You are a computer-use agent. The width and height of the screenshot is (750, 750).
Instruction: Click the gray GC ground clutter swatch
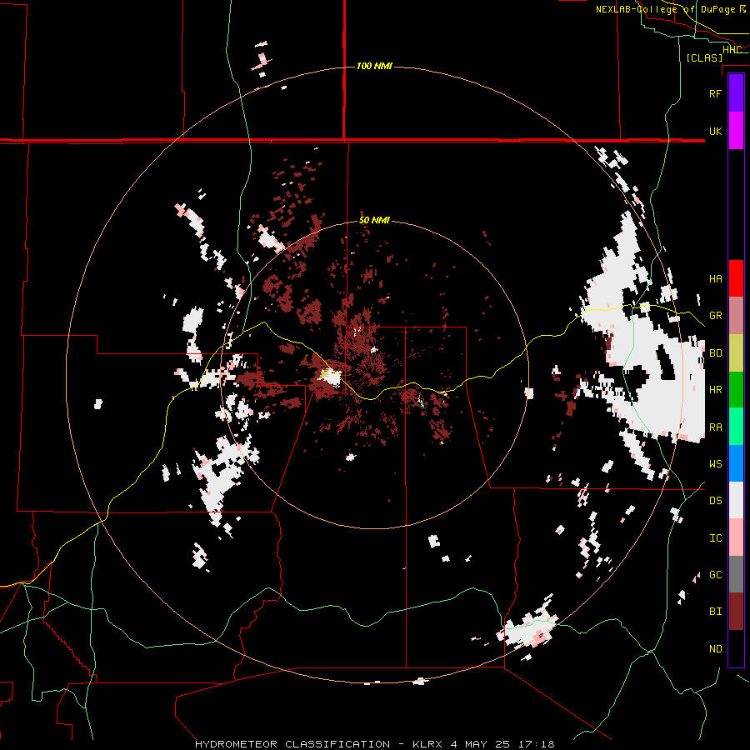736,574
